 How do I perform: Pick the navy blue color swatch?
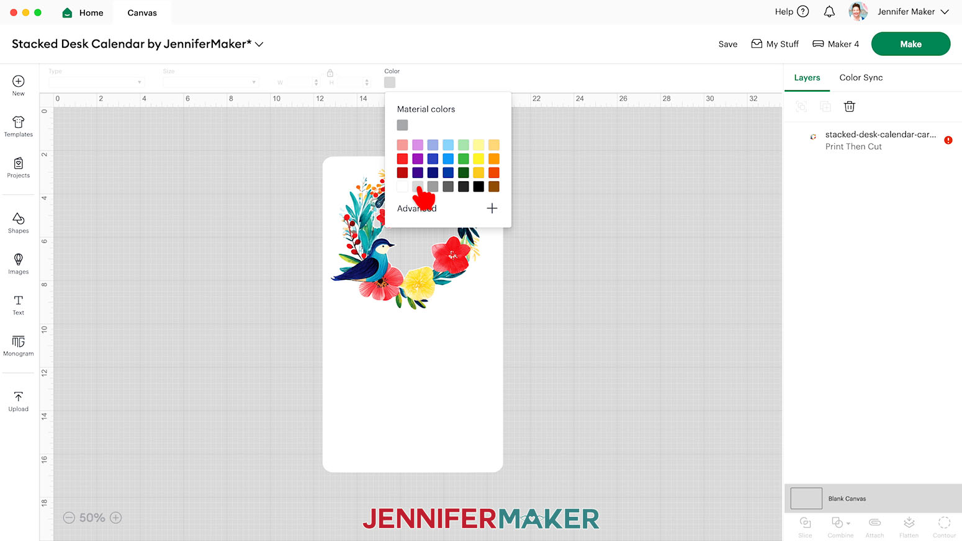pyautogui.click(x=433, y=172)
